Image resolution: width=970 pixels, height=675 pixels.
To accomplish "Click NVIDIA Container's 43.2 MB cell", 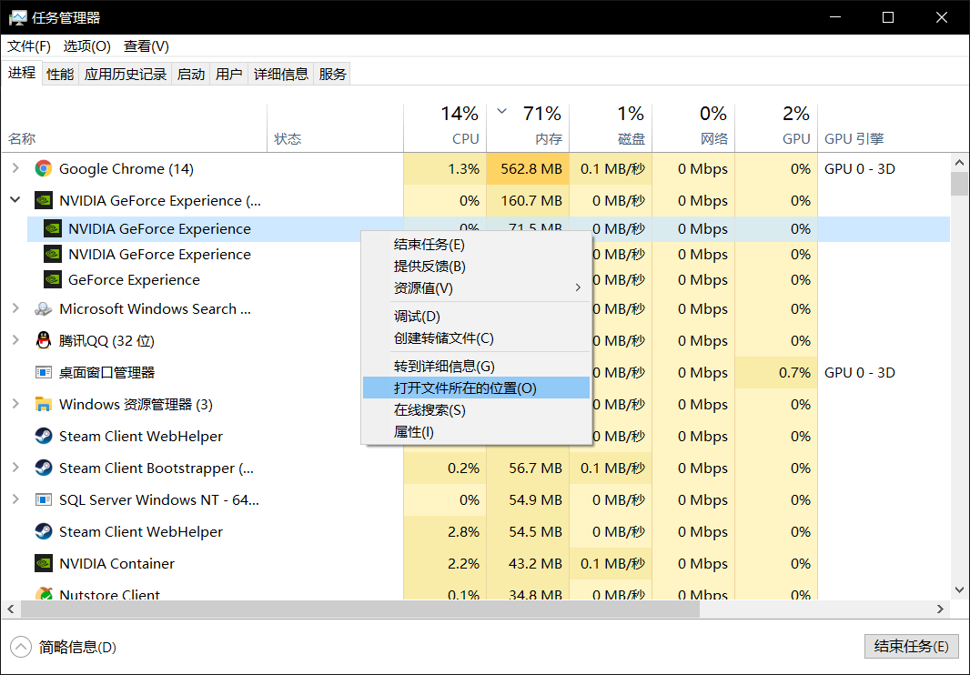I will pos(528,564).
